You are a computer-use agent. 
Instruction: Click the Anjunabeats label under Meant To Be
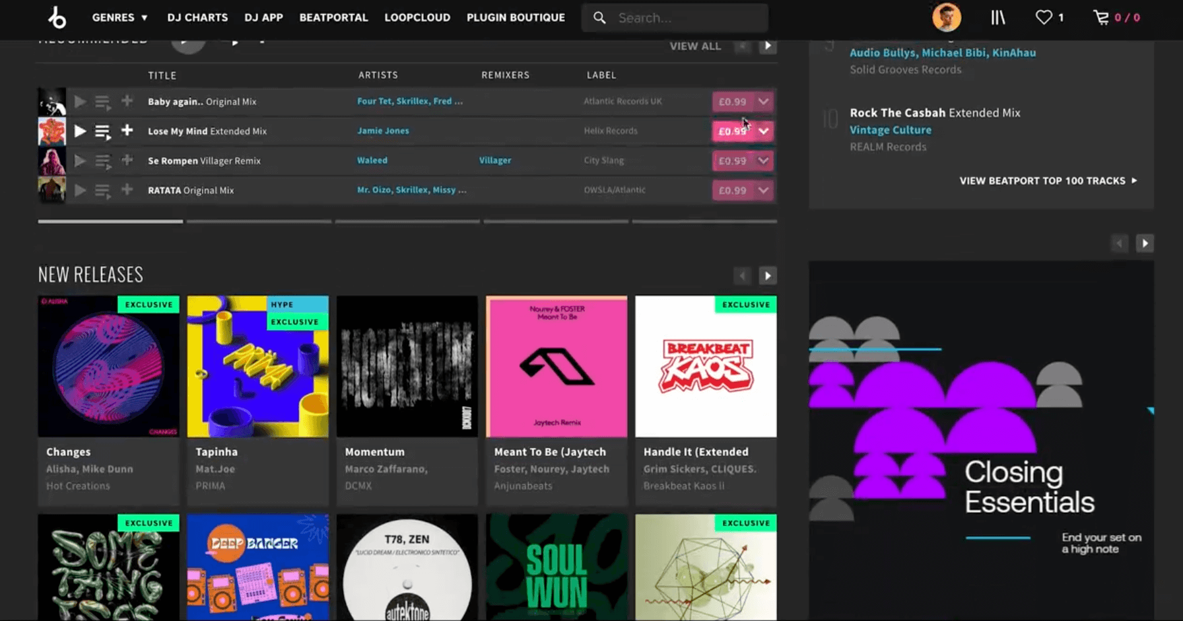click(523, 486)
